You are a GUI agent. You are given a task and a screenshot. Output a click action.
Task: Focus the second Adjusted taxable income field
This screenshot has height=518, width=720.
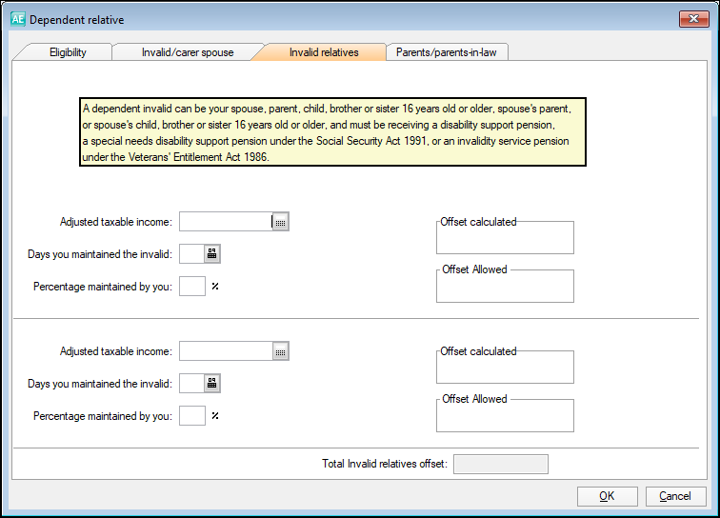(x=226, y=351)
